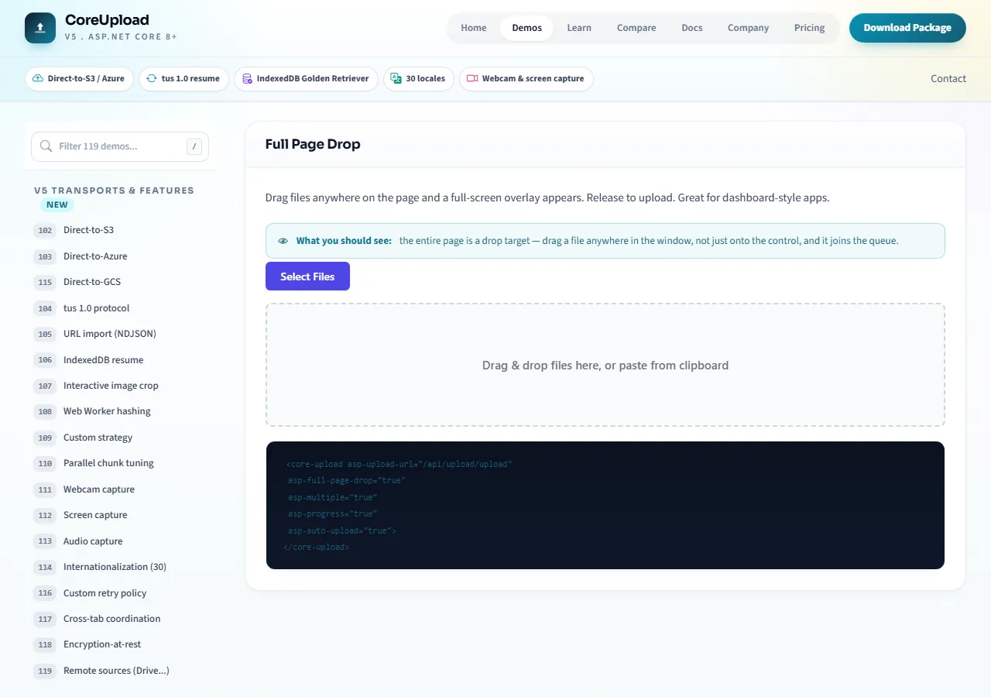
Task: Open the Demos nav tab
Action: click(527, 28)
